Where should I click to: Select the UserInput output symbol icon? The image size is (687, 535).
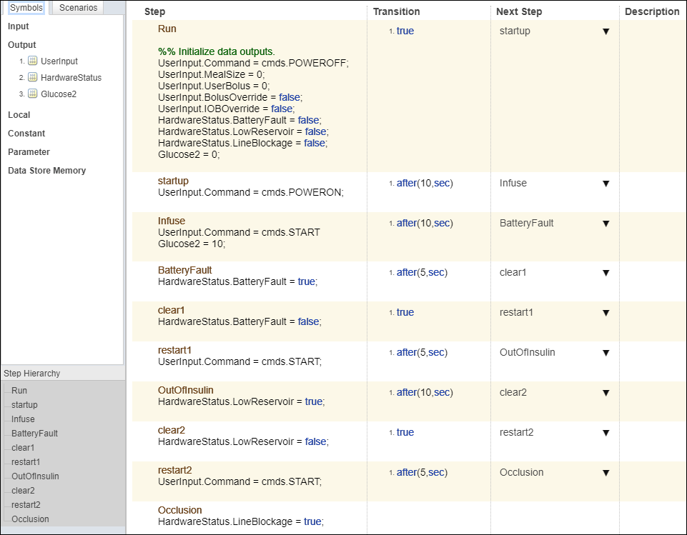coord(33,61)
